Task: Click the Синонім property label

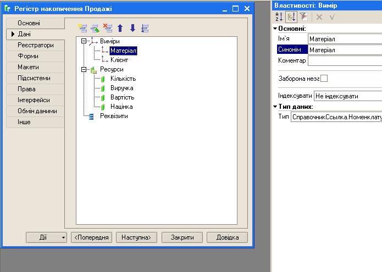Action: 292,49
